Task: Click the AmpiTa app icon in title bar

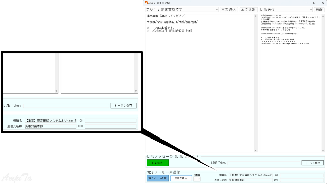Action: pyautogui.click(x=146, y=3)
